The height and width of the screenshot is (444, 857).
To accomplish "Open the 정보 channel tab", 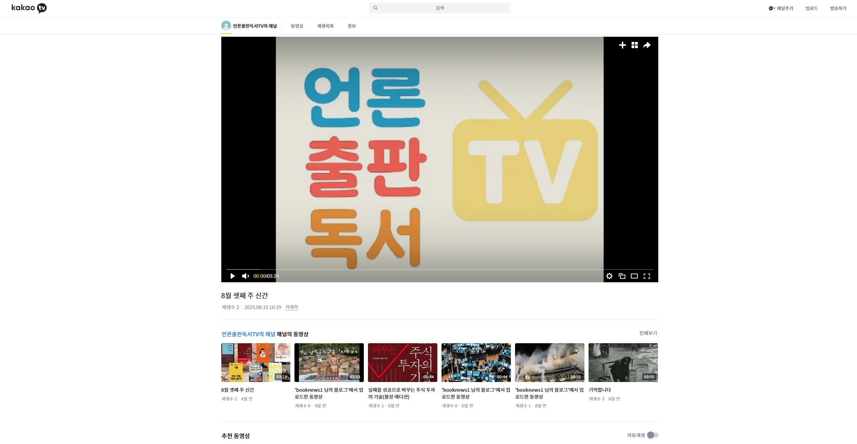I will (x=351, y=26).
